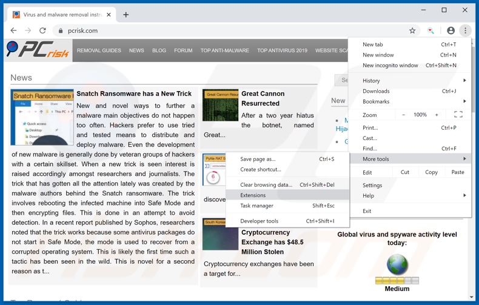Click the globe threat level icon

tap(397, 264)
